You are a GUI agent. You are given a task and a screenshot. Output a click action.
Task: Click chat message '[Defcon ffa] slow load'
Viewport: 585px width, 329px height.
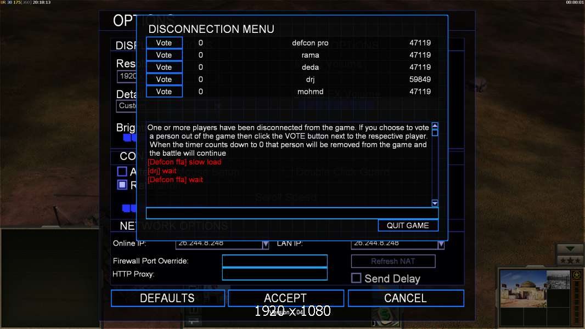click(184, 162)
